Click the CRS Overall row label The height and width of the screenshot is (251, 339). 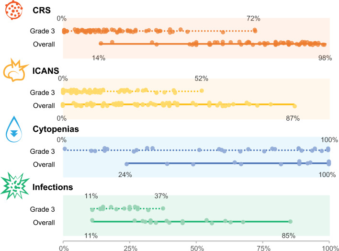click(44, 45)
